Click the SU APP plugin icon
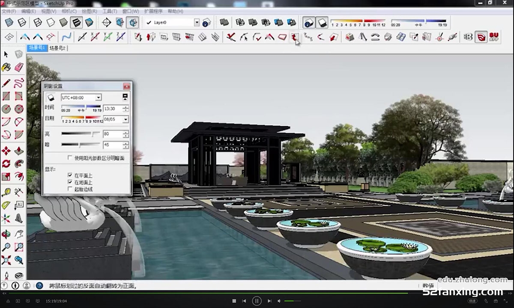The image size is (514, 308). point(494,37)
